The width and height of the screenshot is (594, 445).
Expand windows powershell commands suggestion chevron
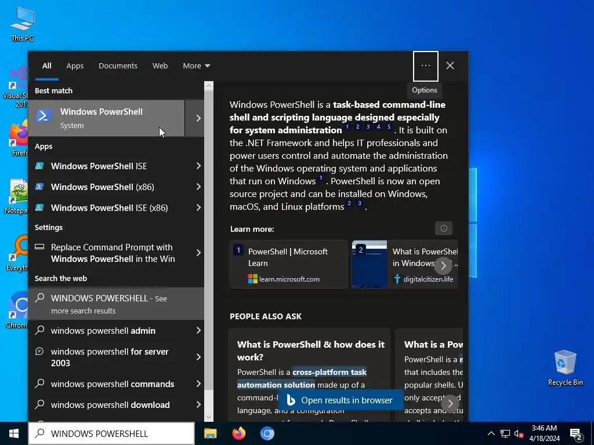click(x=198, y=384)
